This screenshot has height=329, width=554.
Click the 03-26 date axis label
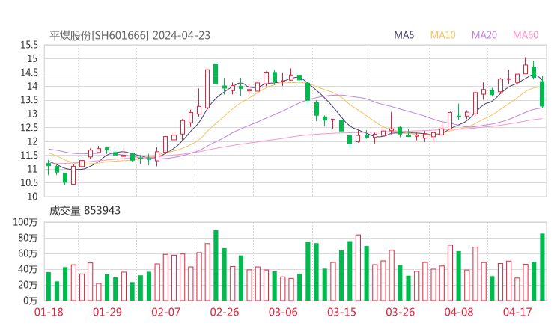pos(401,312)
